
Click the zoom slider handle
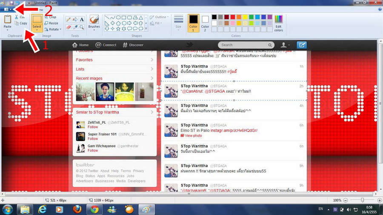(x=363, y=200)
